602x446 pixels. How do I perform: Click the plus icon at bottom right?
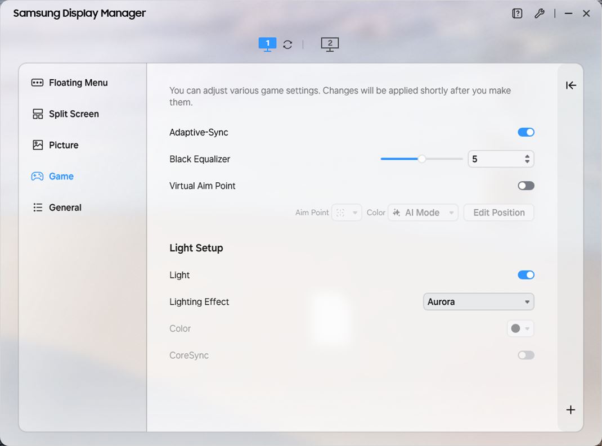coord(570,409)
